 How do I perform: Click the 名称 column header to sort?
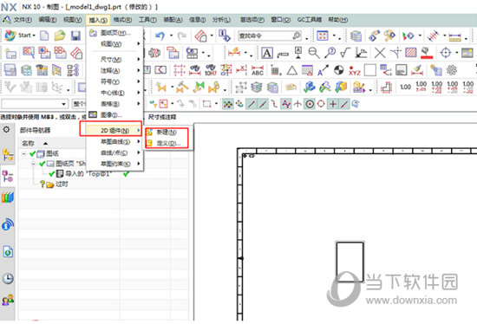click(x=28, y=143)
